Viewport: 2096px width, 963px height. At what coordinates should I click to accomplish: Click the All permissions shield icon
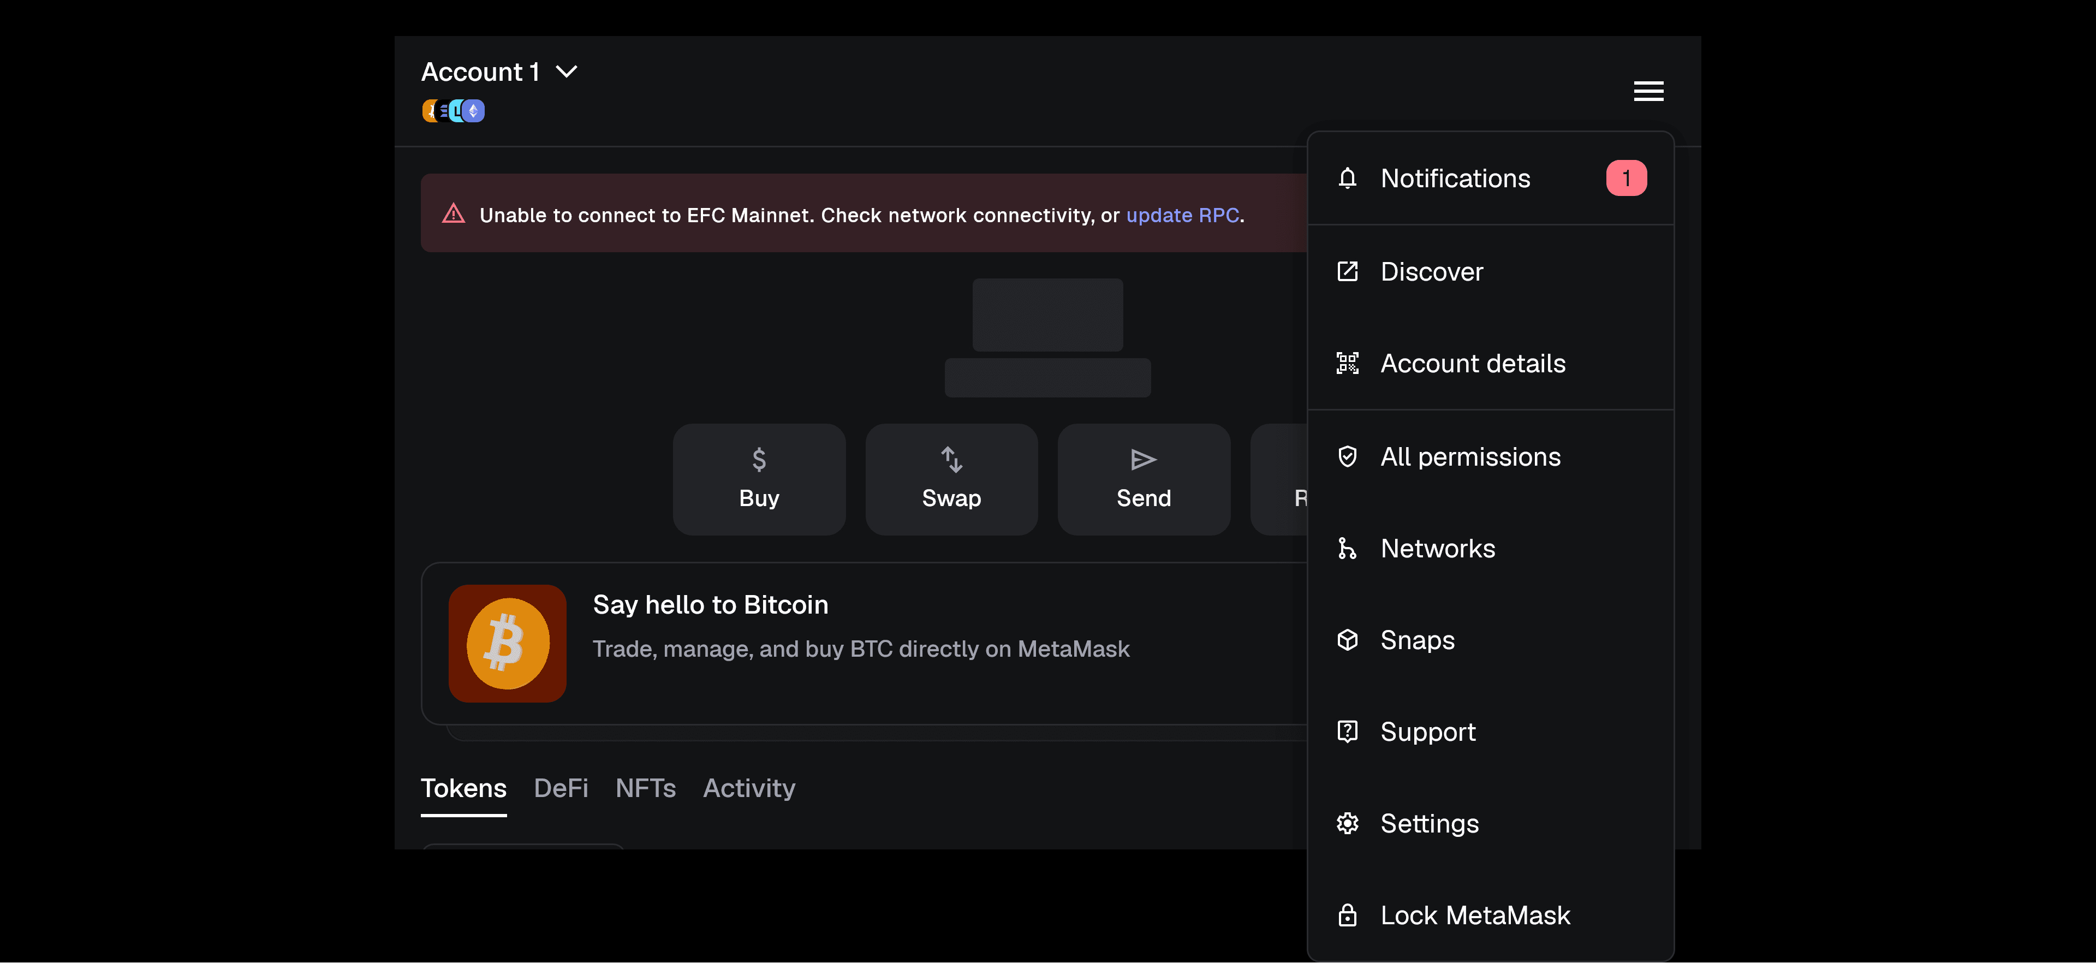[1348, 457]
